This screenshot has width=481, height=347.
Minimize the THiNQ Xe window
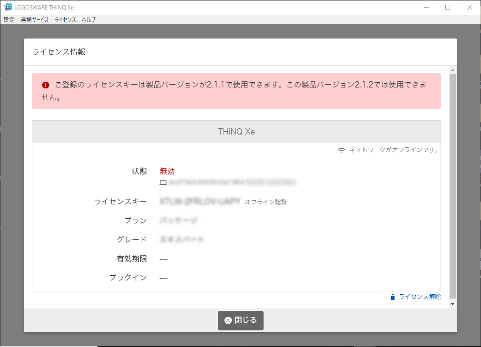(425, 7)
